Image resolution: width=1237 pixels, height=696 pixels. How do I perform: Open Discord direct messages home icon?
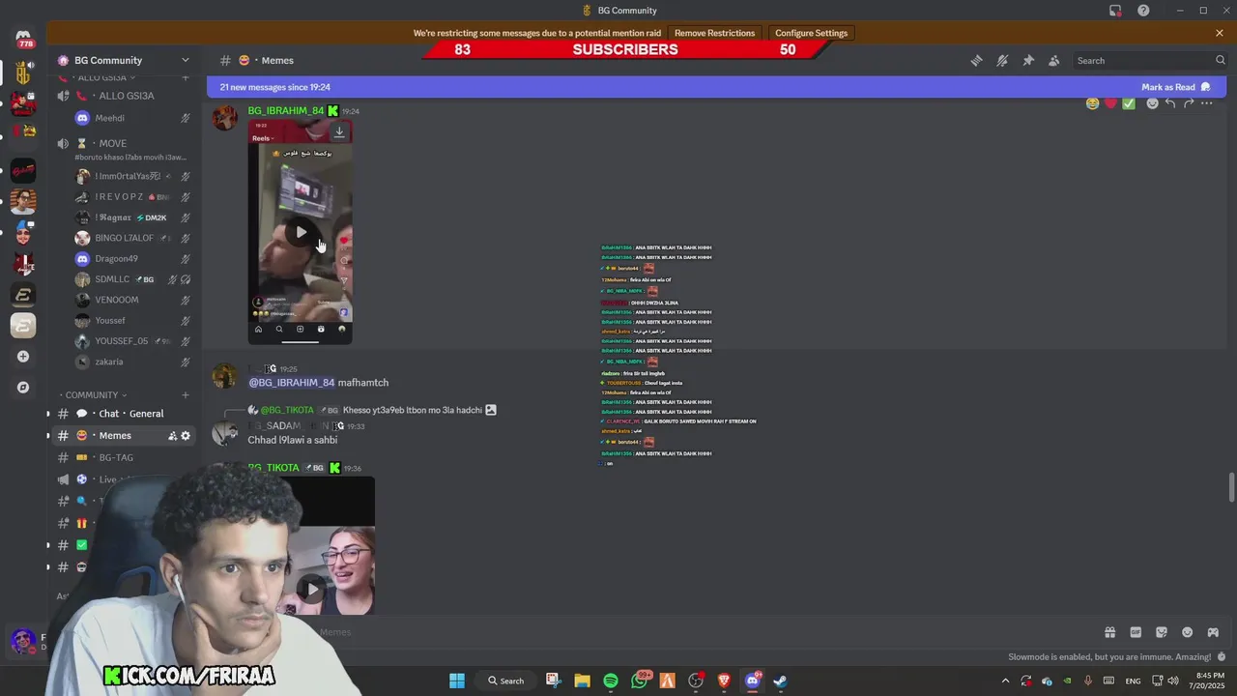(23, 39)
